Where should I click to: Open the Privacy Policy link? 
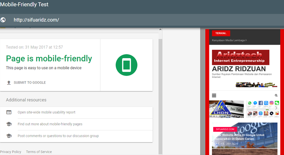pyautogui.click(x=11, y=152)
